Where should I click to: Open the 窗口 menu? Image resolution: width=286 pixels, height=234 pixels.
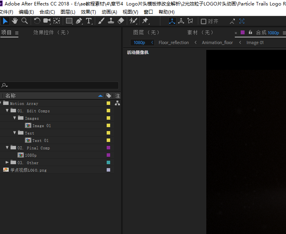point(148,12)
